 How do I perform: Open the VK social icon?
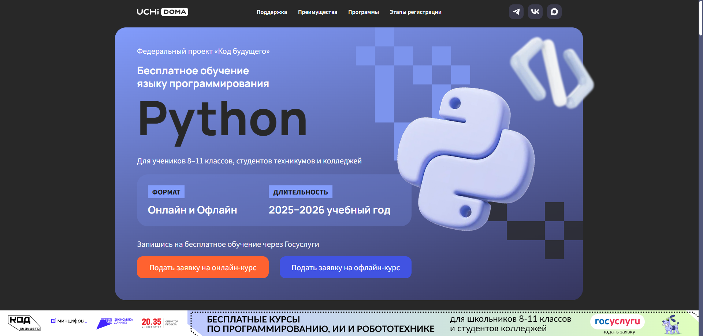point(535,12)
